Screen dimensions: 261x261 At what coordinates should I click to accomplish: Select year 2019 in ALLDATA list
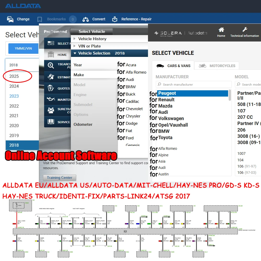14,135
